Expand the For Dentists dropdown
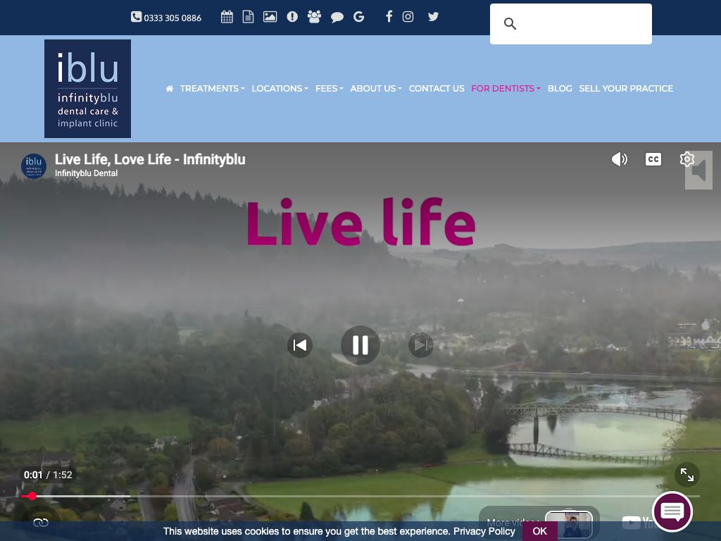 (506, 88)
